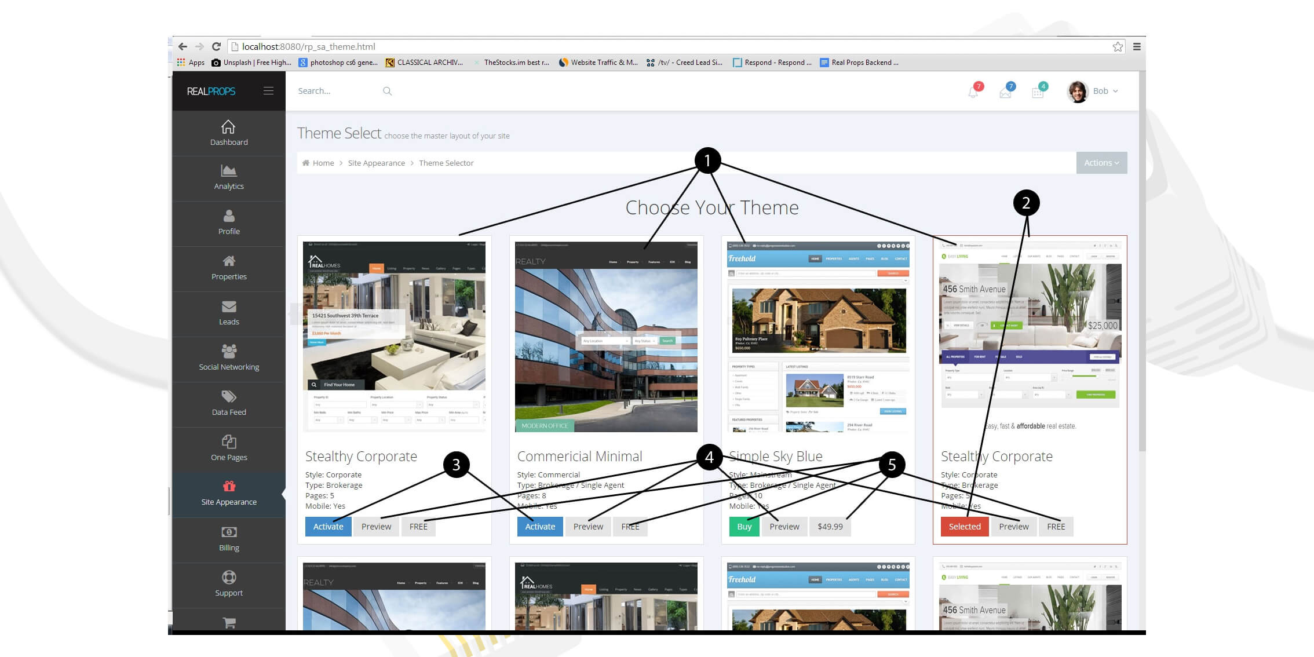This screenshot has width=1314, height=657.
Task: Expand the Actions dropdown
Action: click(1101, 163)
